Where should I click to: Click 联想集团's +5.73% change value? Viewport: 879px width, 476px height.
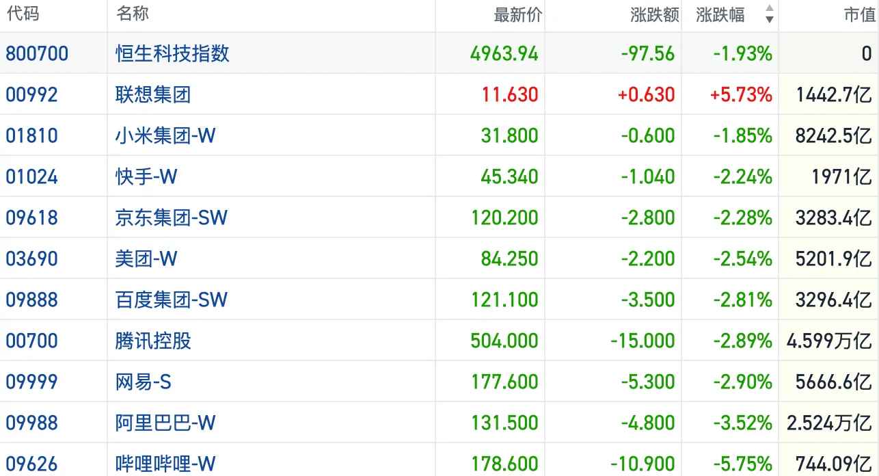(741, 94)
